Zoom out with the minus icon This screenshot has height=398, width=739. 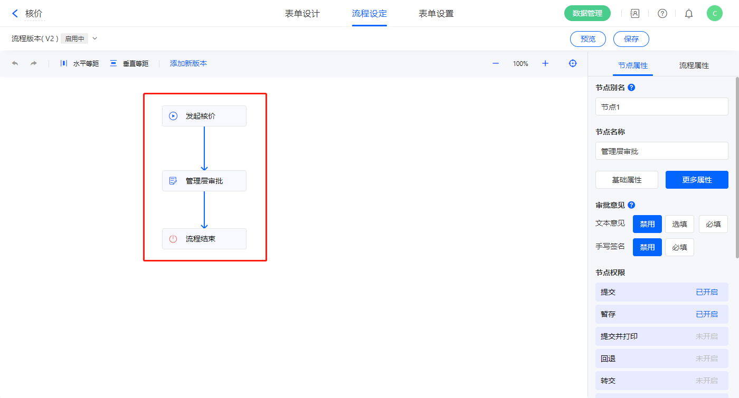pos(496,63)
